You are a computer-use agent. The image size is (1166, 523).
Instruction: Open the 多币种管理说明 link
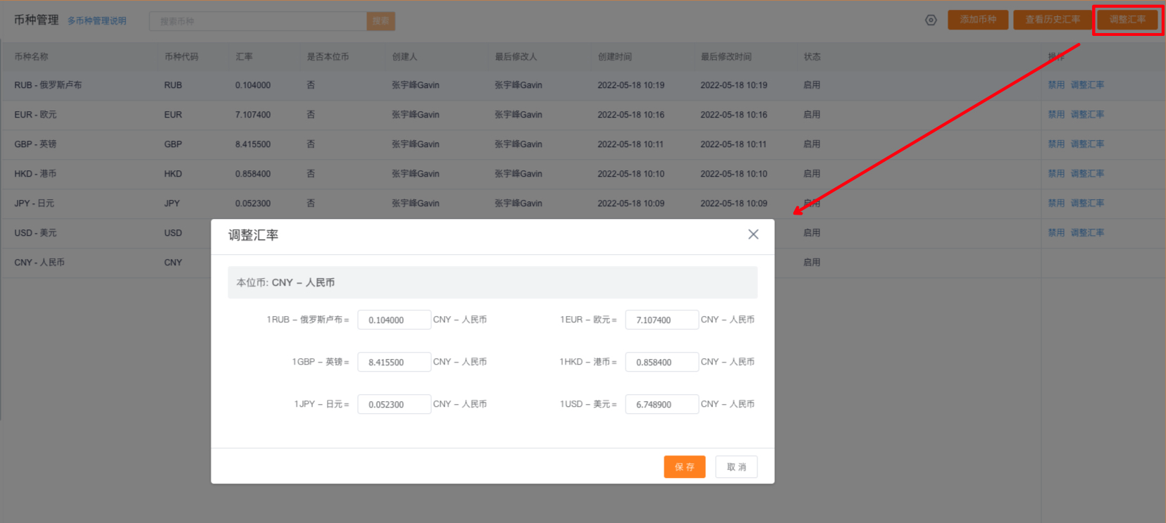97,21
